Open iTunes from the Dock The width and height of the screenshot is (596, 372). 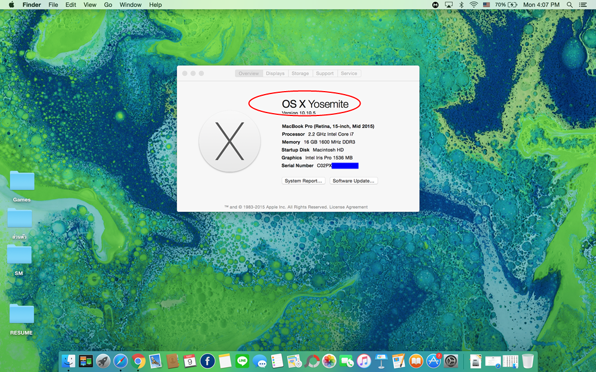pos(364,361)
